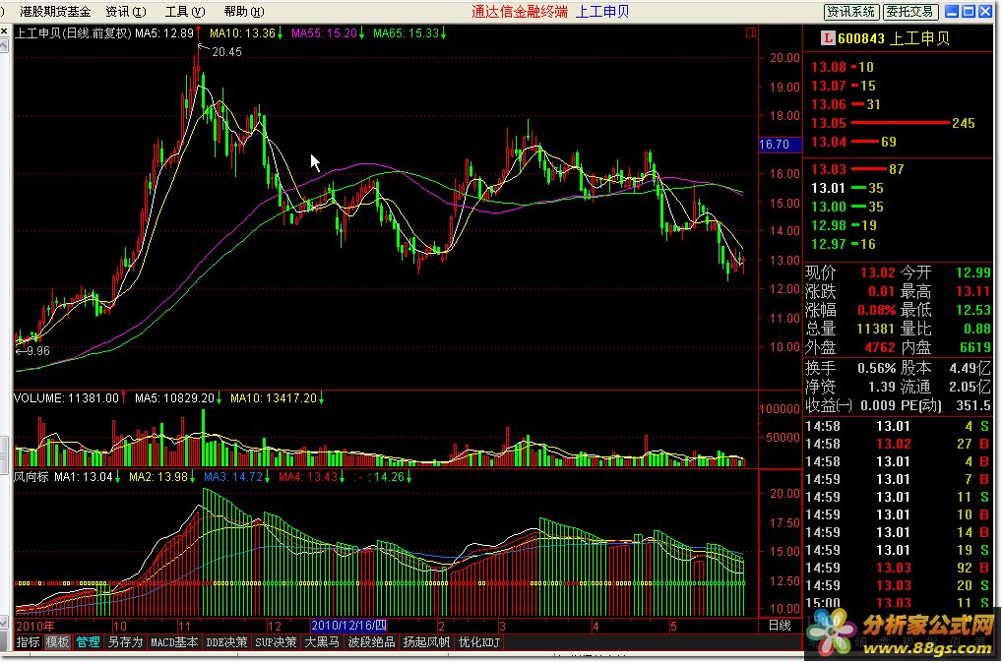Maximize the 通达信 window
Image resolution: width=1003 pixels, height=663 pixels.
click(x=969, y=12)
